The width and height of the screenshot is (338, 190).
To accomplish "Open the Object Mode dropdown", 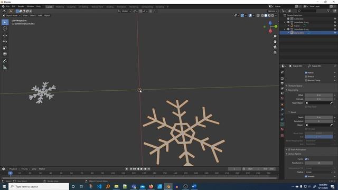I will click(x=12, y=15).
